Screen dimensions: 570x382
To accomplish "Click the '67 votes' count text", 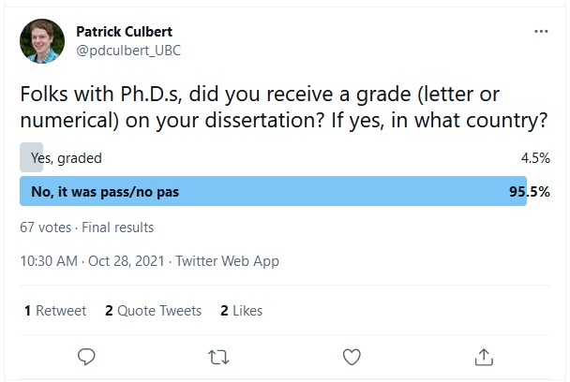I will coord(45,228).
